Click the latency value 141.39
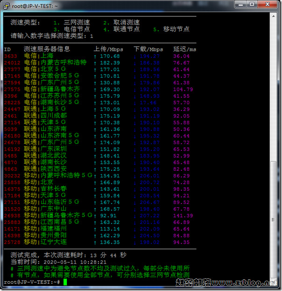 click(183, 216)
